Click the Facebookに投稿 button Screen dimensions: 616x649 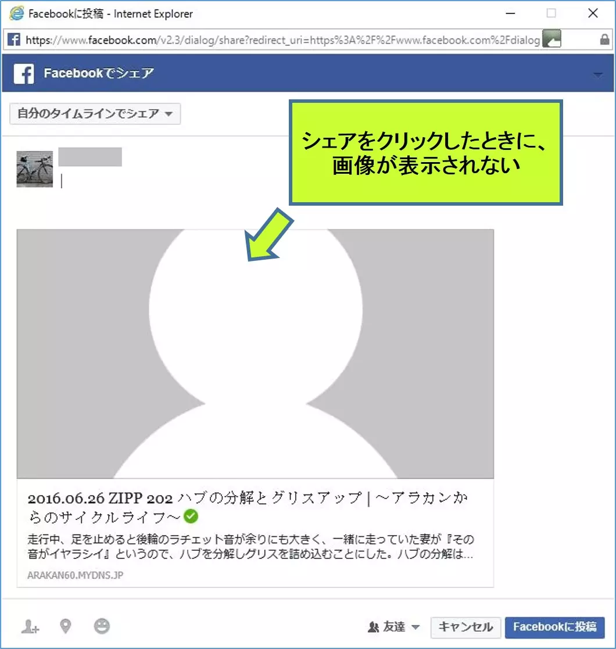click(555, 628)
